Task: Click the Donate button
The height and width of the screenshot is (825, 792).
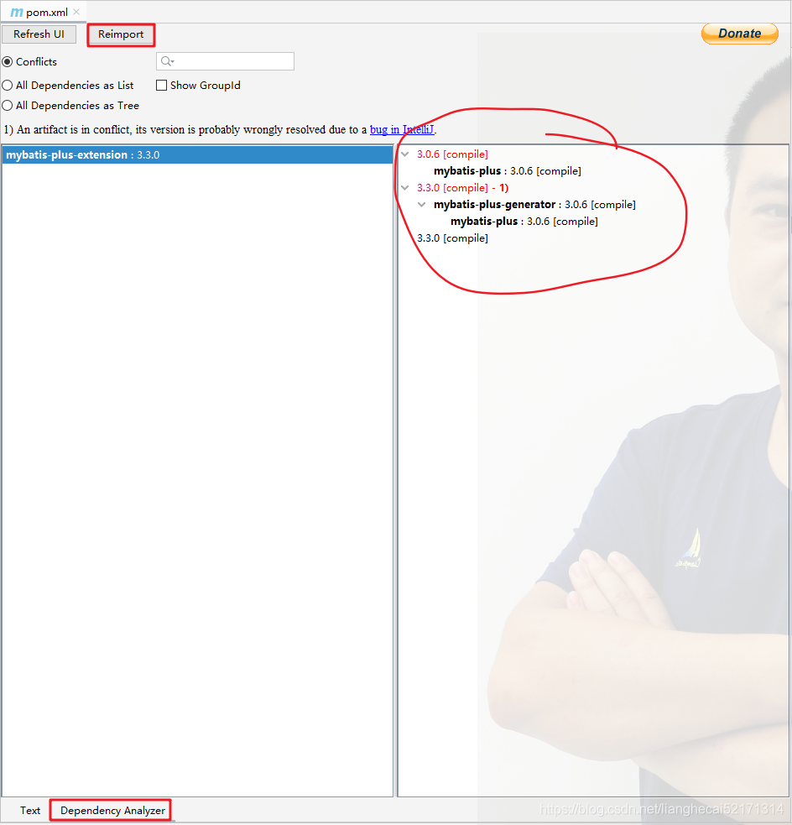Action: 739,34
